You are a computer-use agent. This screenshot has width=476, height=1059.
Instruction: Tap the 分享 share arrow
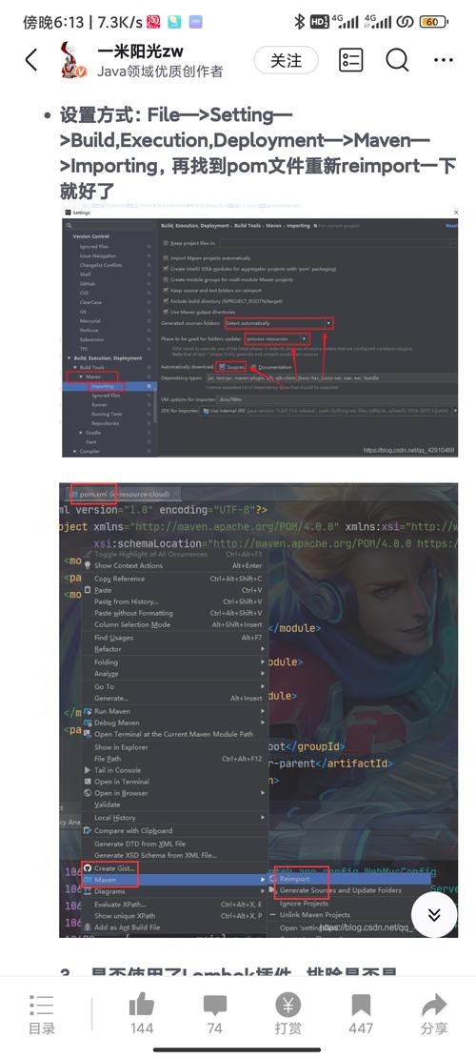tap(434, 1014)
